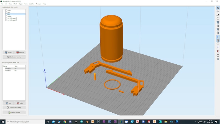The width and height of the screenshot is (220, 124).
Task: Select the rotate view circular arrow tool
Action: pos(218,18)
